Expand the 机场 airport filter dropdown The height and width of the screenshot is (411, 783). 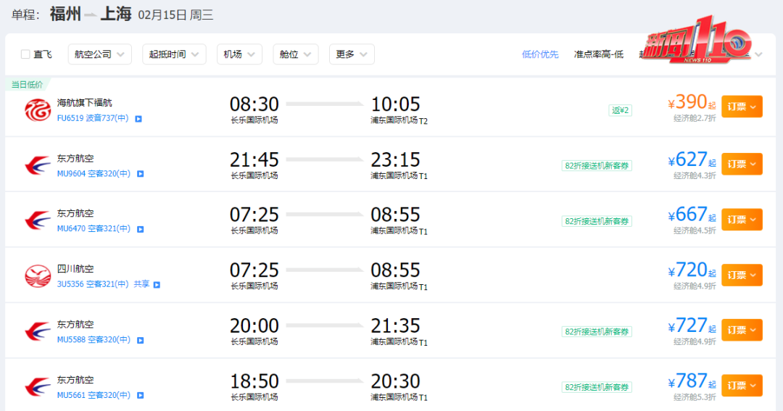(x=239, y=54)
